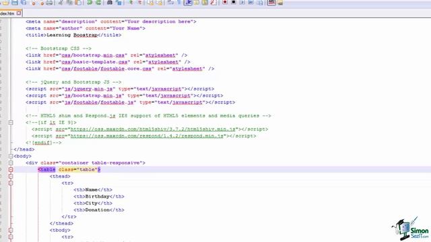Click the Copy toolbar icon
431x242 pixels.
pos(69,3)
